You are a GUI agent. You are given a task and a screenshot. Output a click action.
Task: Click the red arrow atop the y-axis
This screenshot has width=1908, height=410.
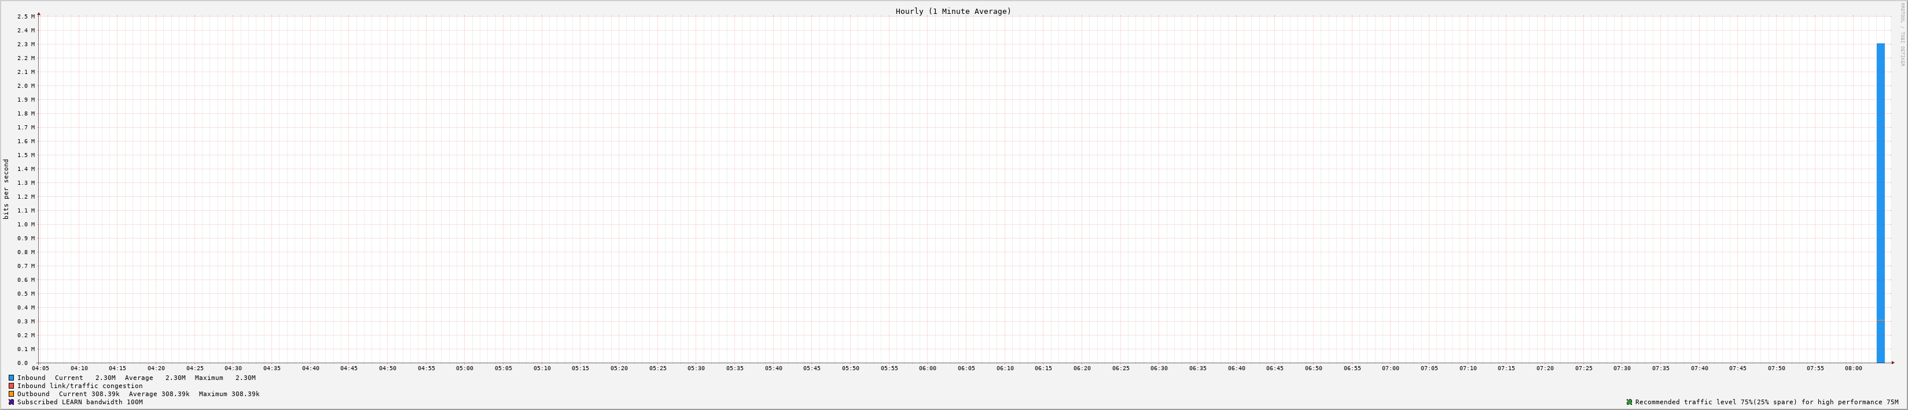pos(39,13)
